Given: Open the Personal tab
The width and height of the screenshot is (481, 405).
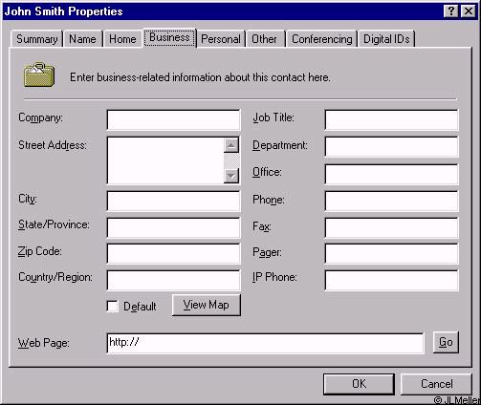Looking at the screenshot, I should (221, 39).
